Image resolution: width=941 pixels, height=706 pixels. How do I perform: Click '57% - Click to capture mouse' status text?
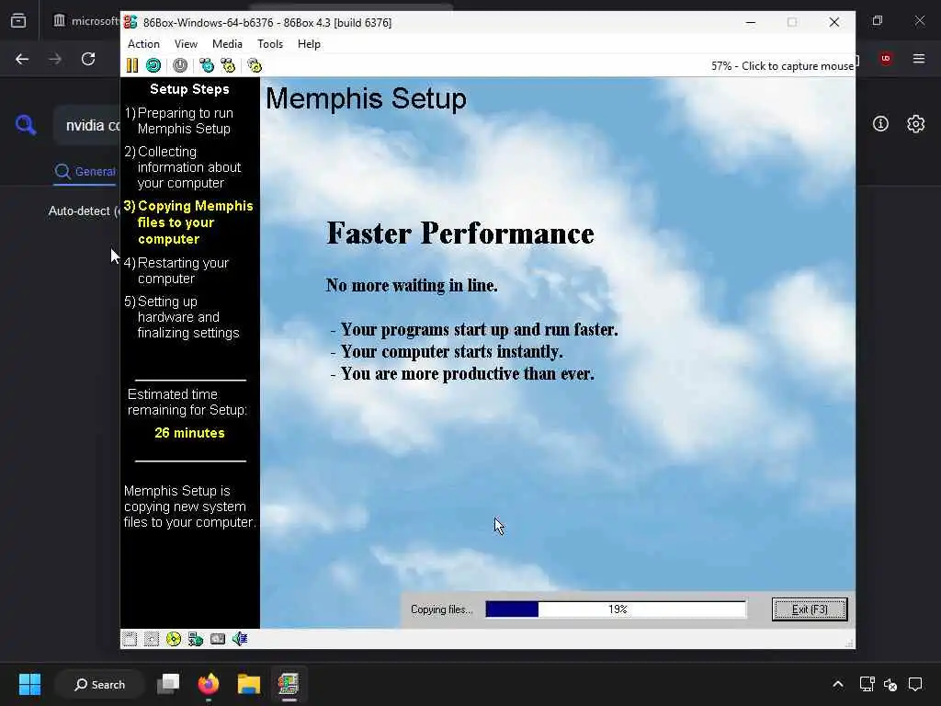pos(782,66)
